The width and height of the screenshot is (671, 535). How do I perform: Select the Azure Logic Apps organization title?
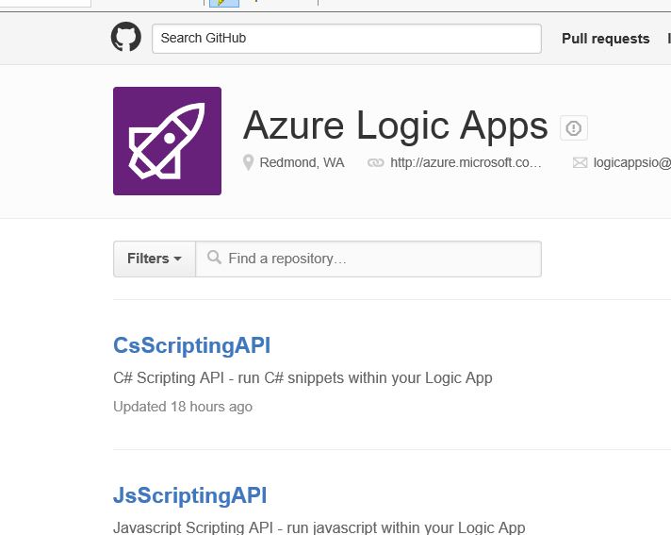[395, 125]
